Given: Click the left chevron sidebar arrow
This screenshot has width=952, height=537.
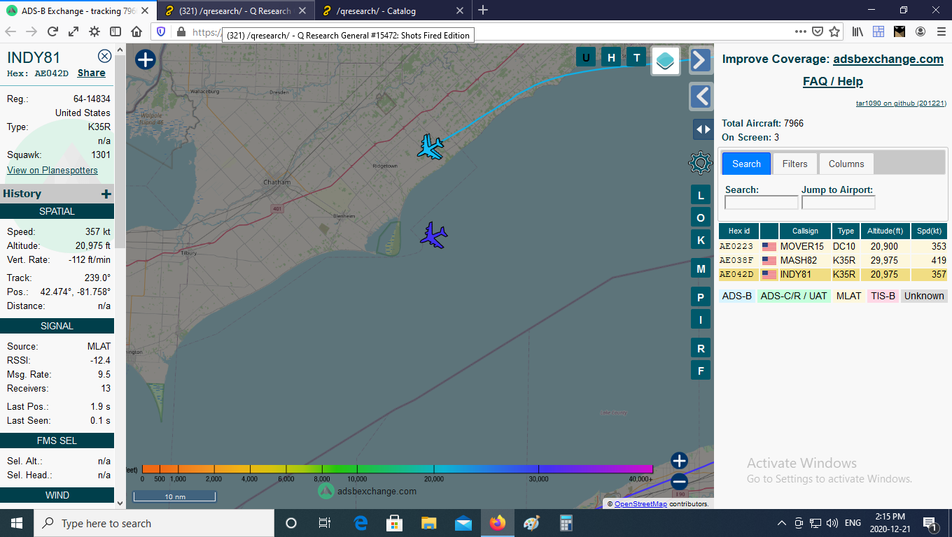Looking at the screenshot, I should click(x=701, y=96).
